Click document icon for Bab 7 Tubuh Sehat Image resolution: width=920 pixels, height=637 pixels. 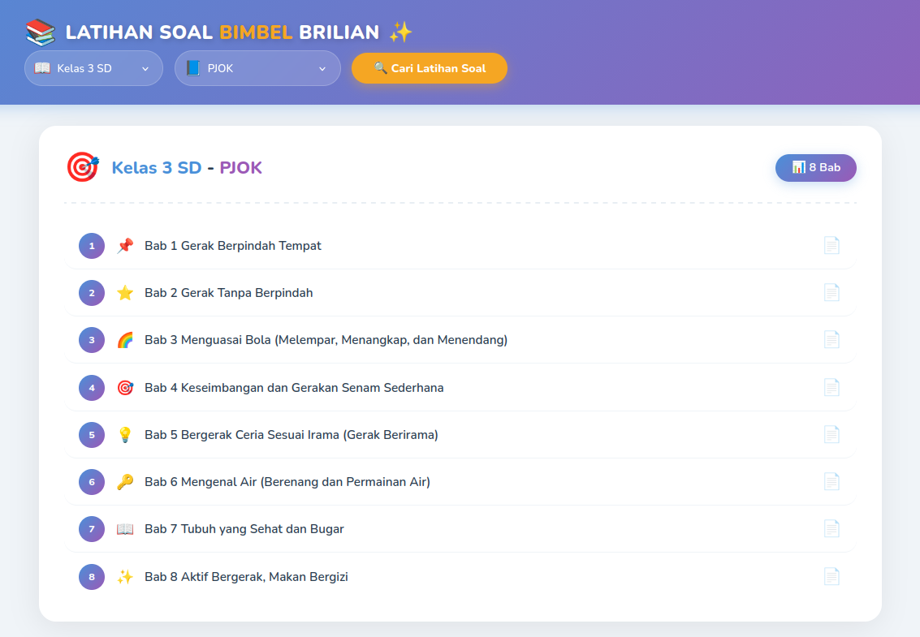coord(831,528)
